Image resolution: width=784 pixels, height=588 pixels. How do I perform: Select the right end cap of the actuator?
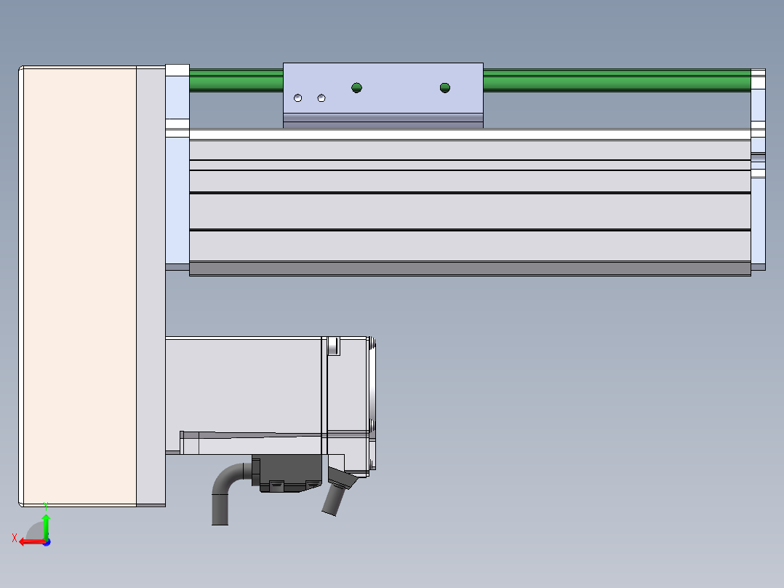tap(758, 170)
